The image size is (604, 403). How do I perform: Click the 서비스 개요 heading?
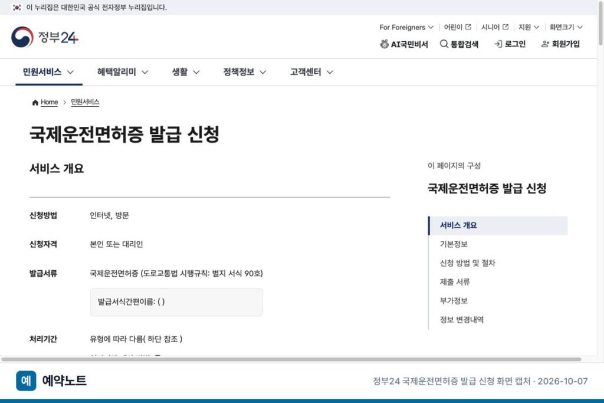(57, 168)
